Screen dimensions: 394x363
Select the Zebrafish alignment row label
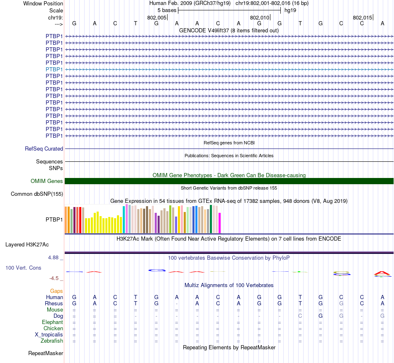tap(52, 341)
